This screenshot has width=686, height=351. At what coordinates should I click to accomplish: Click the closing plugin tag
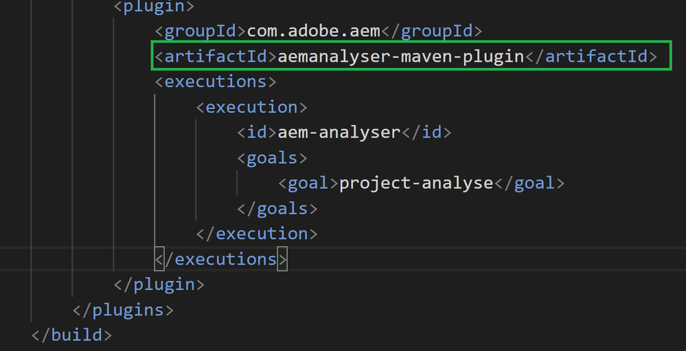click(159, 284)
